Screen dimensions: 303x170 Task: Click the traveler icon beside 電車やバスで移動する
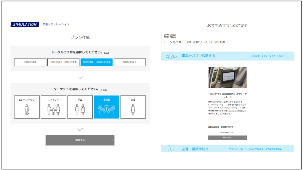[x=171, y=56]
